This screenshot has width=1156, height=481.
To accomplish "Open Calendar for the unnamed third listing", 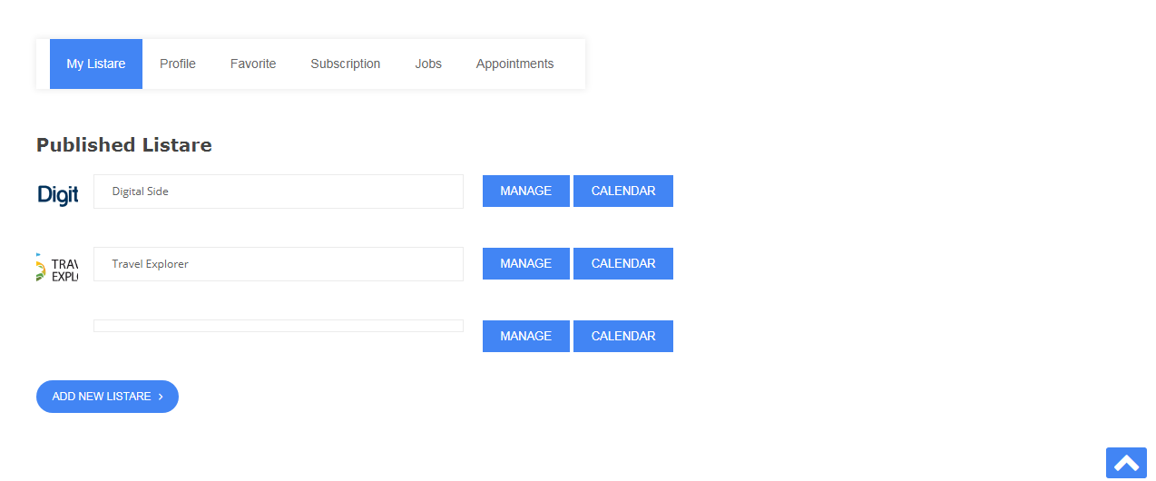I will [x=623, y=337].
